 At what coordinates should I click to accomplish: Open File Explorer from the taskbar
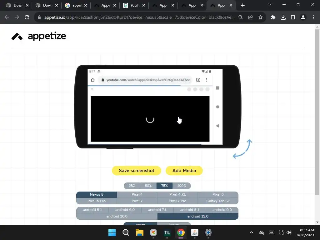[x=140, y=232]
